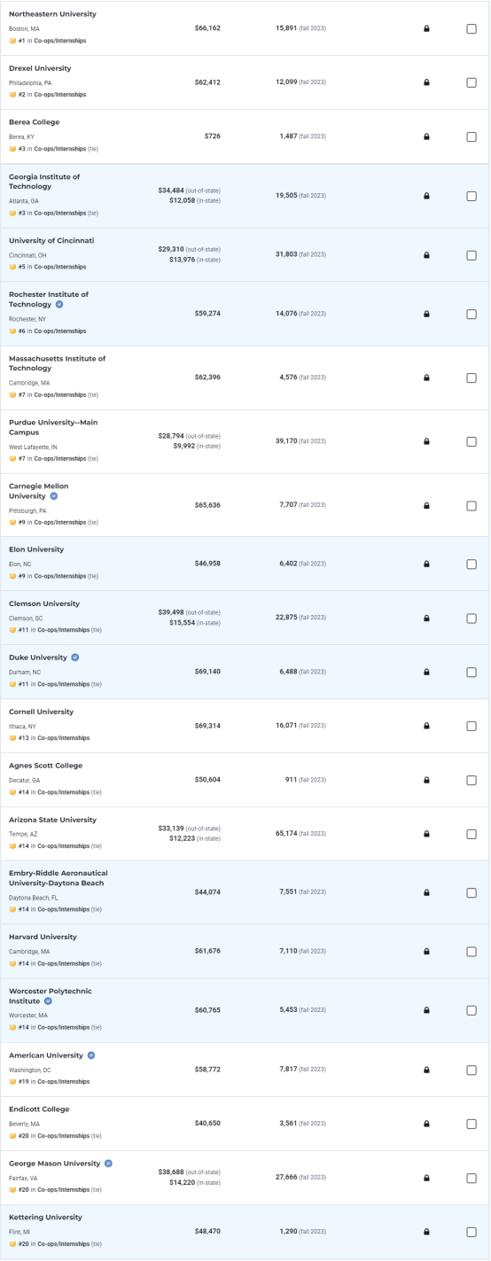Open the Drexel University profile link
Image resolution: width=491 pixels, height=1261 pixels.
pos(40,68)
